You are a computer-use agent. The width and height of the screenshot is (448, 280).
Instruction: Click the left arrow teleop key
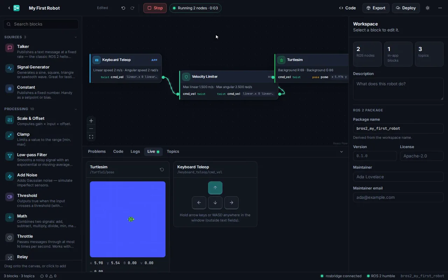(x=199, y=203)
